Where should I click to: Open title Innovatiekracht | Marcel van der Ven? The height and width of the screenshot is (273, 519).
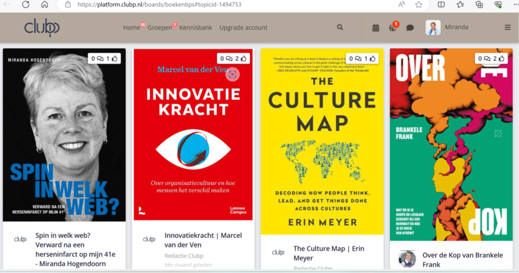click(203, 240)
